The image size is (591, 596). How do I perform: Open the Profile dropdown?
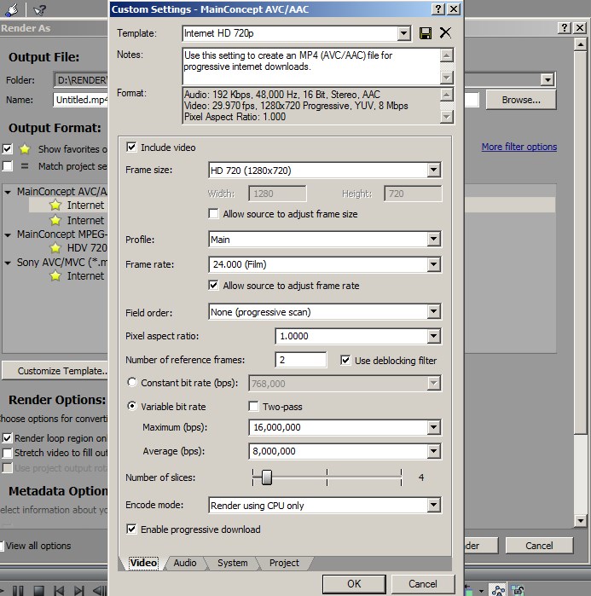pyautogui.click(x=433, y=239)
